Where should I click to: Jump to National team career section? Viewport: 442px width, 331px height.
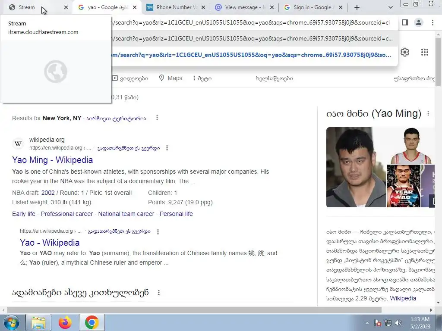pyautogui.click(x=126, y=214)
